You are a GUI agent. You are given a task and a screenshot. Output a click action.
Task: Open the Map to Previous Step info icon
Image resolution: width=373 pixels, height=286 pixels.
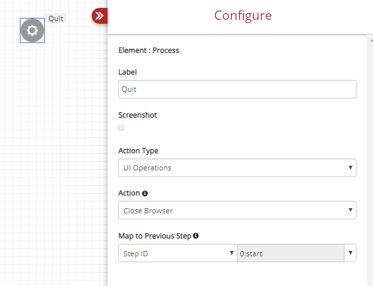[196, 236]
